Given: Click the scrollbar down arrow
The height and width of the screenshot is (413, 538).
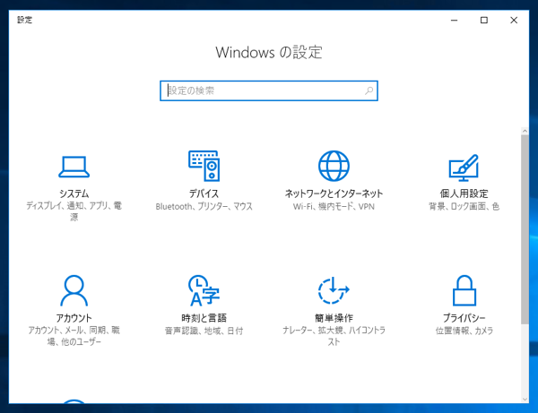Looking at the screenshot, I should 525,399.
